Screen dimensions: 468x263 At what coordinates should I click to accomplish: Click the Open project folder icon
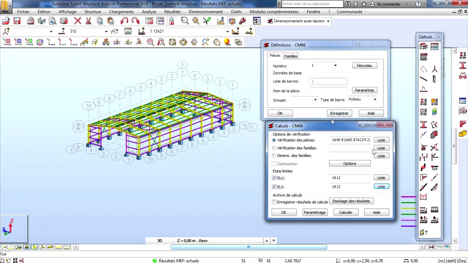point(6,21)
